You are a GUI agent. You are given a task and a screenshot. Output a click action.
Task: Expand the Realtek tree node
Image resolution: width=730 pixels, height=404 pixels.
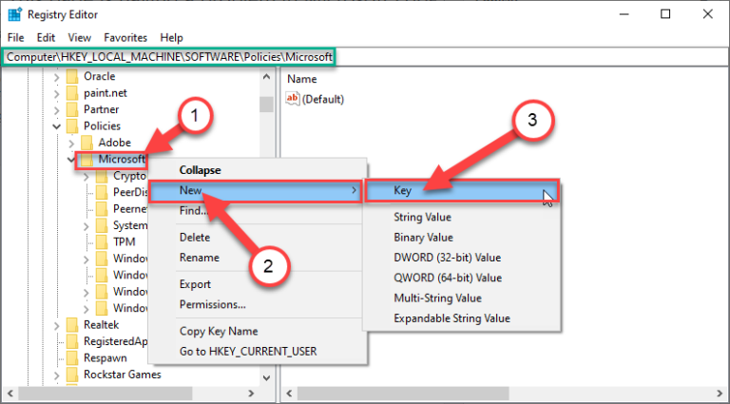(x=57, y=325)
